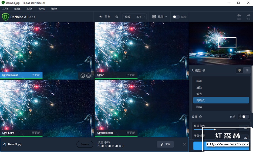Open the File menu
Viewport: 253px width, 152px height.
5,9
